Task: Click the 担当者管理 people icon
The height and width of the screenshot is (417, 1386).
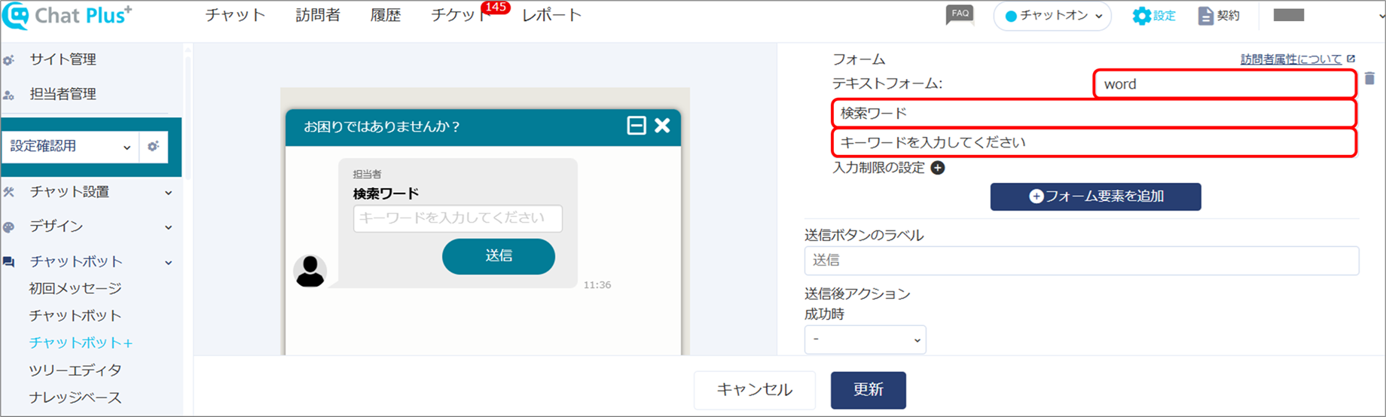Action: (x=9, y=95)
